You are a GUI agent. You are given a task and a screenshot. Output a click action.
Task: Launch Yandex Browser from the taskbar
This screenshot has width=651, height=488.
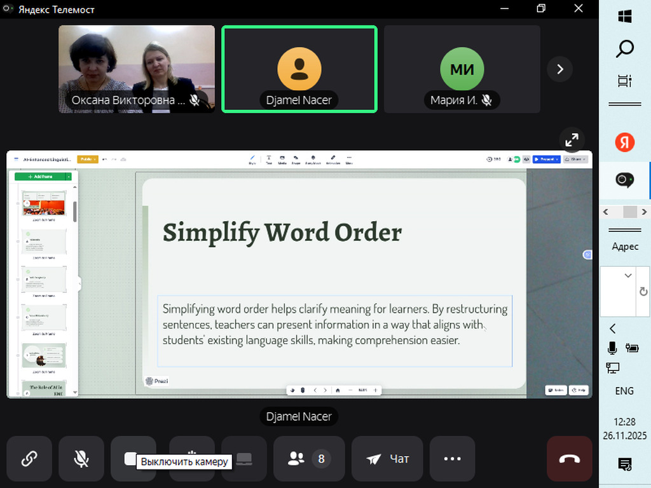(625, 143)
